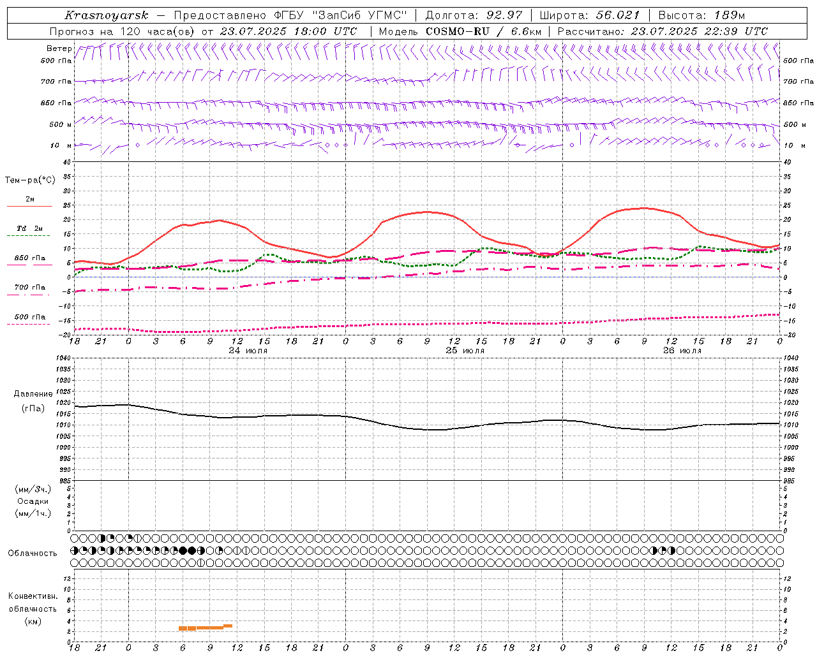The width and height of the screenshot is (817, 653).
Task: Select the "(мм/1ч.)" precipitation unit label
Action: click(33, 513)
